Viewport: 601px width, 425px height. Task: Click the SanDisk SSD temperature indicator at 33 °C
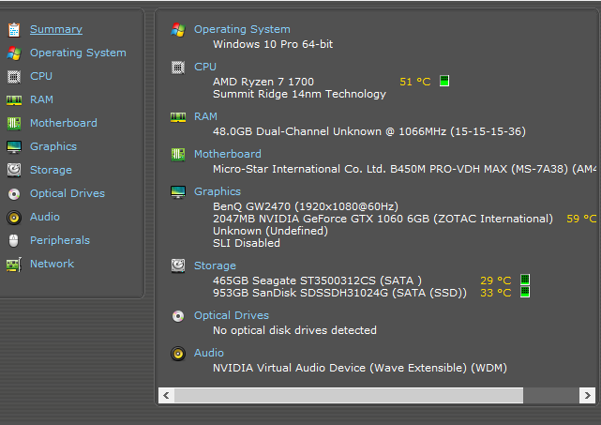[x=525, y=292]
